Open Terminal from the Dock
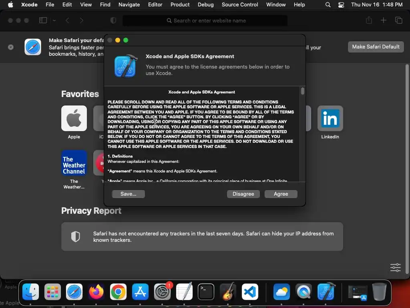 [x=206, y=292]
